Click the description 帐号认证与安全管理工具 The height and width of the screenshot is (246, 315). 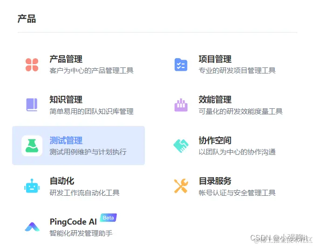click(x=237, y=193)
